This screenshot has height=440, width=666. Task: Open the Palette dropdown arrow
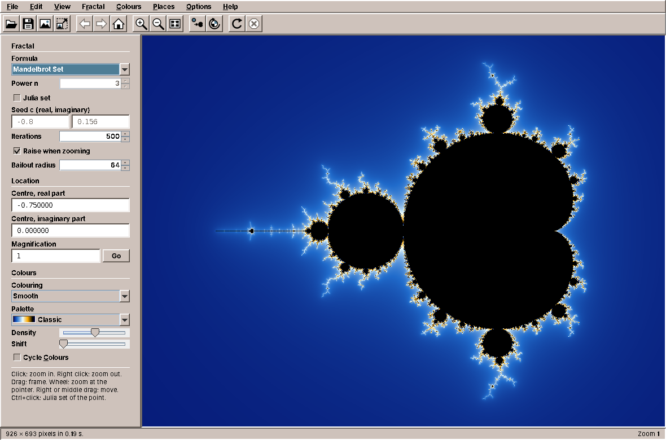(124, 320)
